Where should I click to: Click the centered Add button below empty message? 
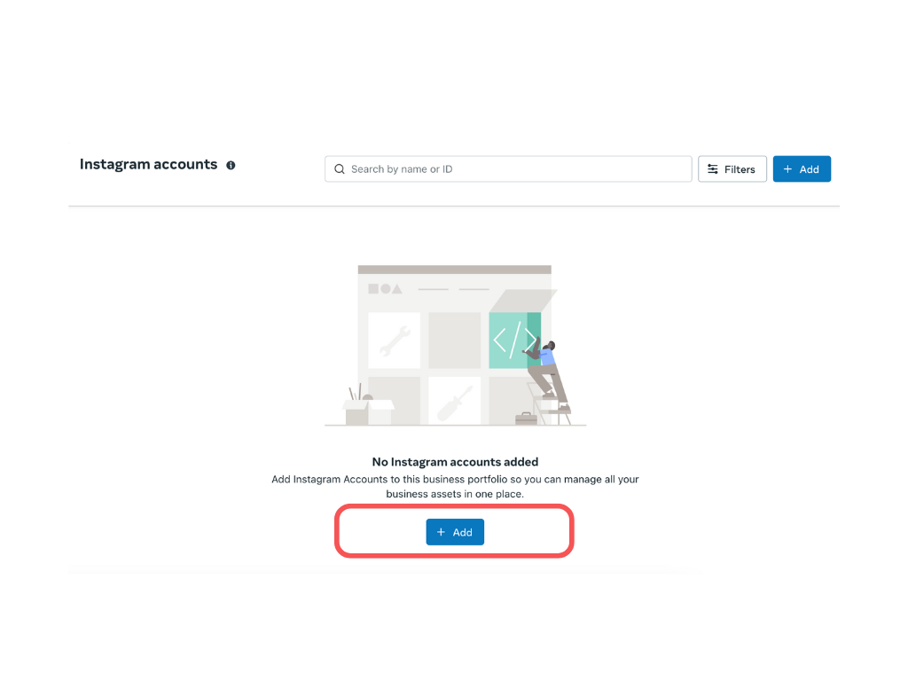pyautogui.click(x=455, y=532)
